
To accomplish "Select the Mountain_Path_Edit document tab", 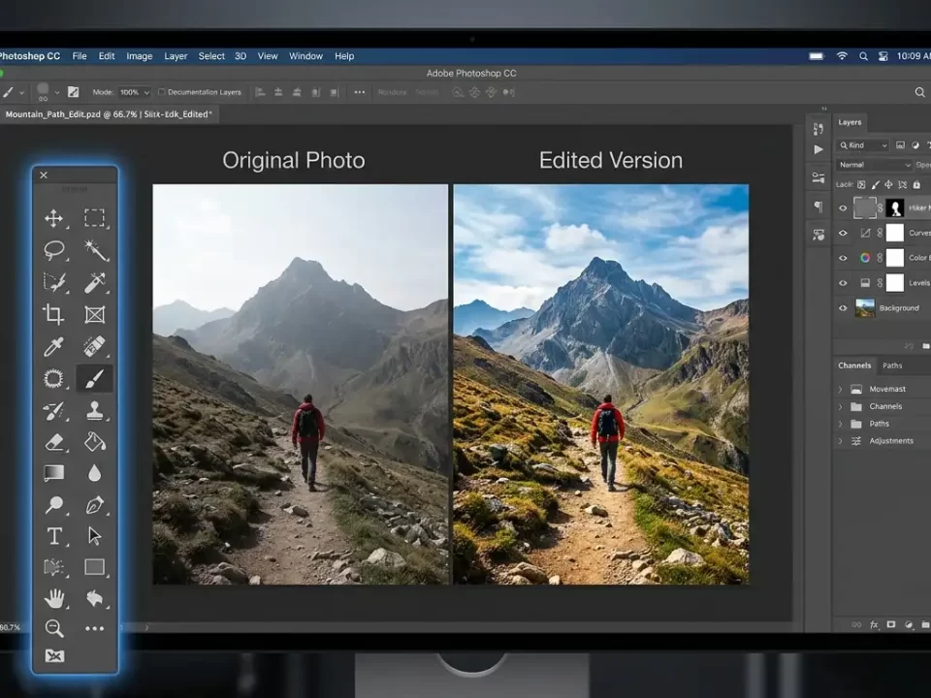I will (109, 114).
